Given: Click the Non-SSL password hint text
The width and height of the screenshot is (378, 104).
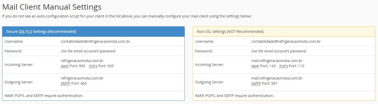Looking at the screenshot, I should point(279,51).
